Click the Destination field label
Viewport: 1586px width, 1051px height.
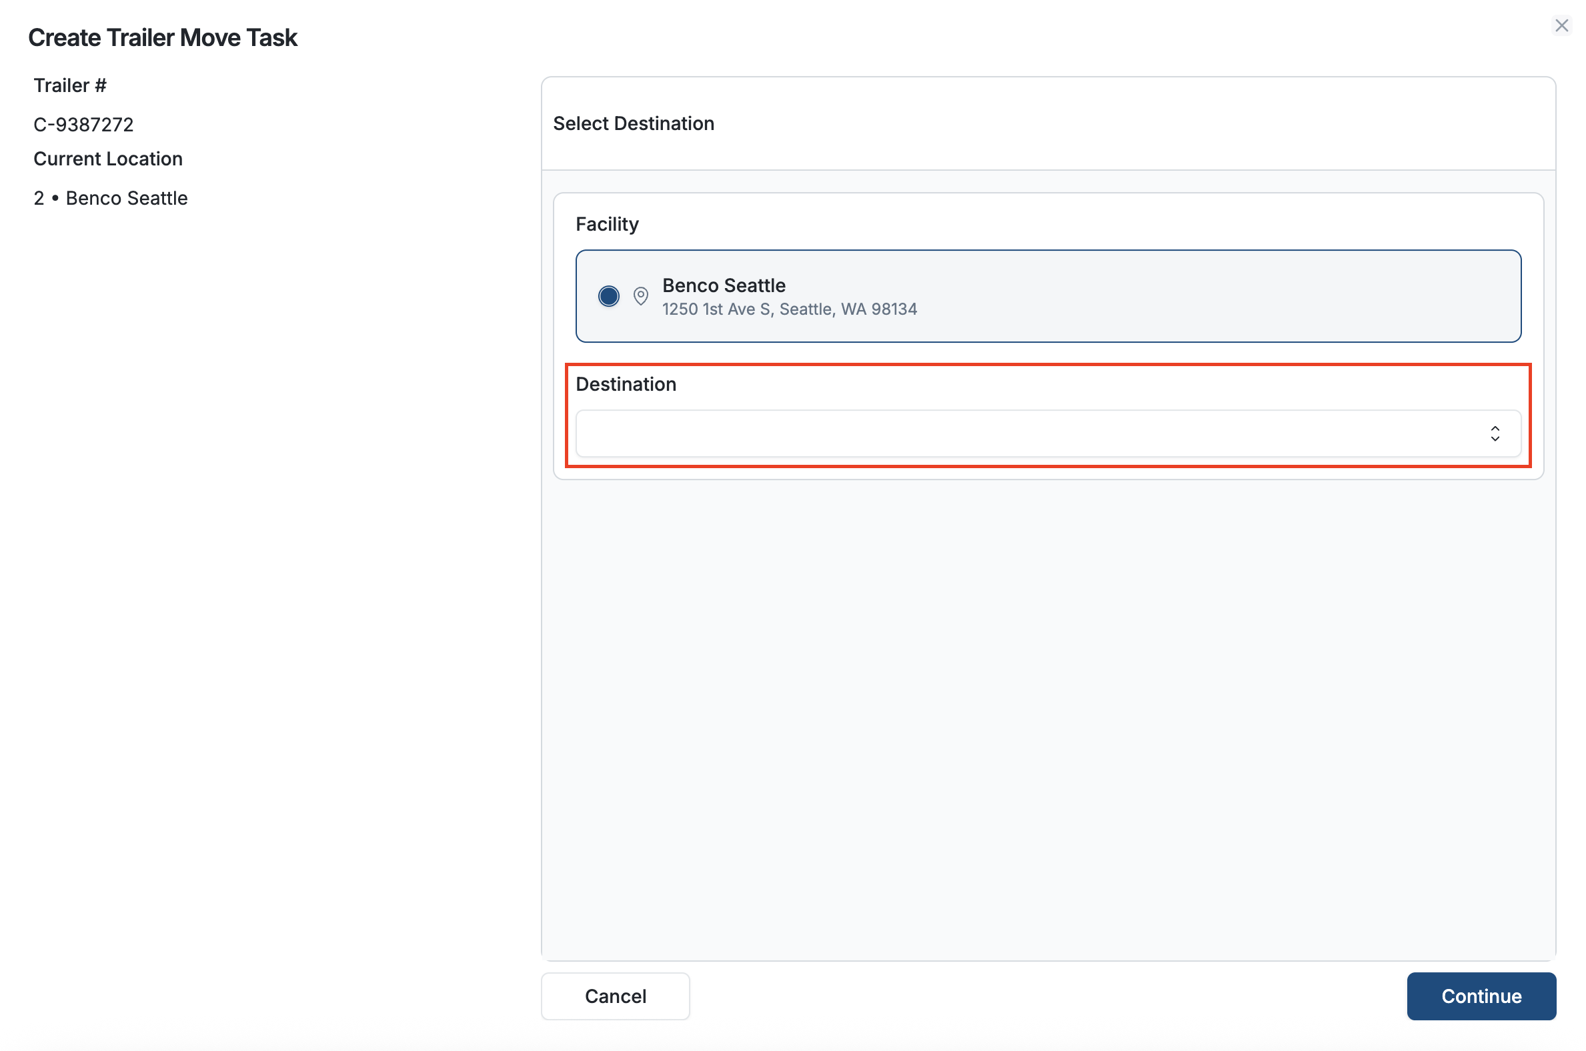click(626, 384)
